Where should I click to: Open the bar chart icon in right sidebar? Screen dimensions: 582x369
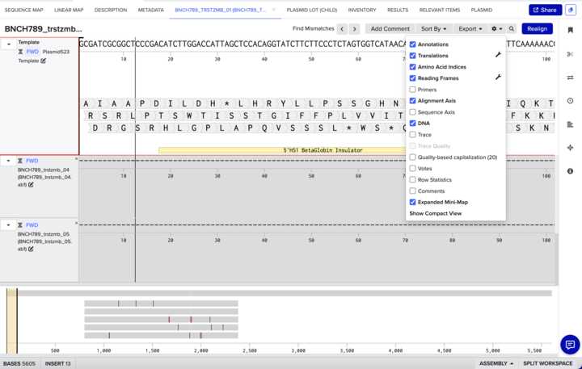(570, 124)
